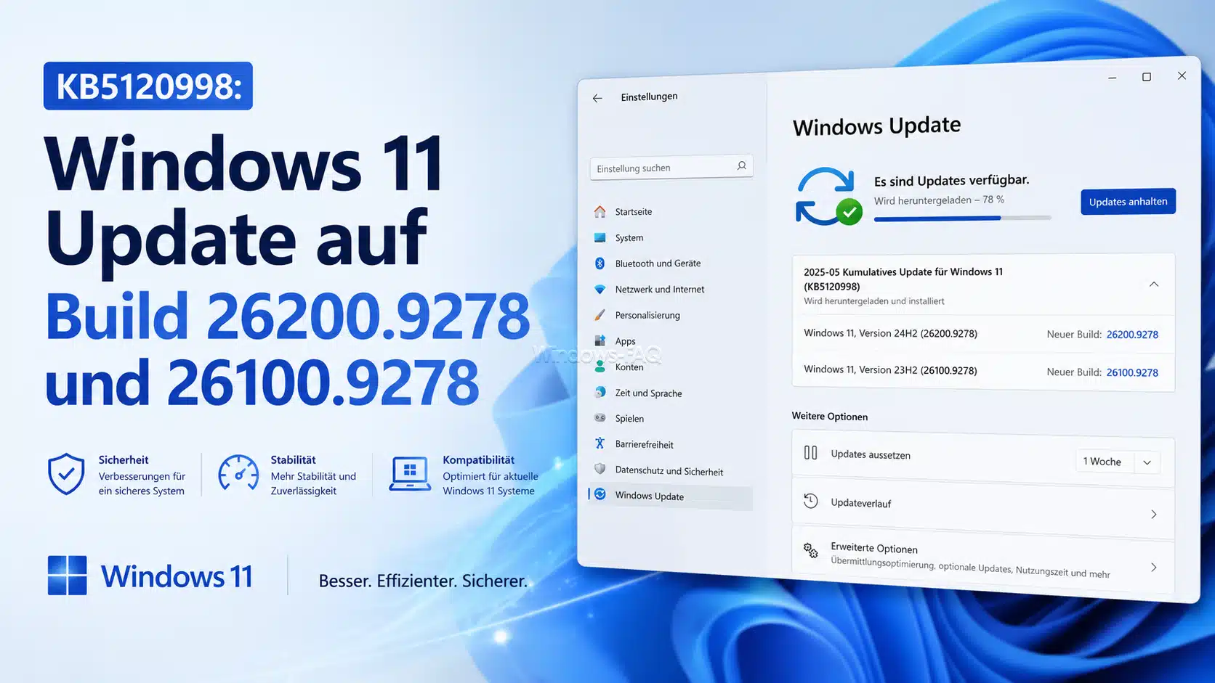
Task: Click the Sicherheit shield checkmark icon
Action: pos(66,474)
